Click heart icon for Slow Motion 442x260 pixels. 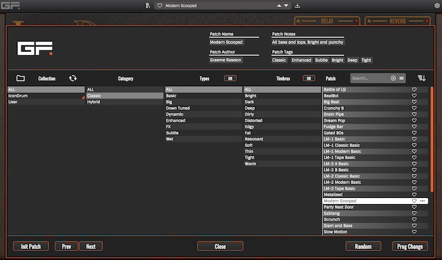tap(414, 232)
